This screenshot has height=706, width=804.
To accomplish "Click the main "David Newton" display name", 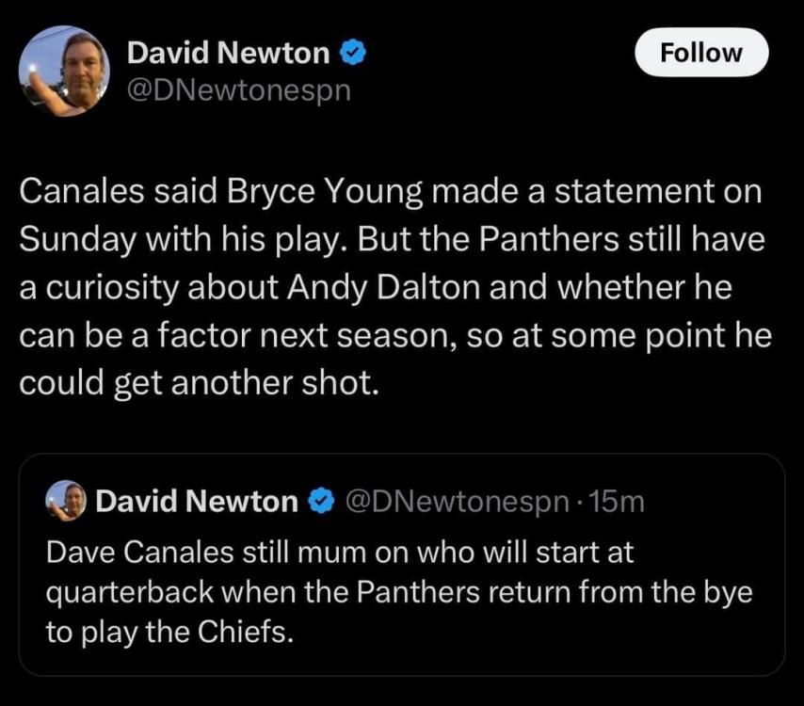I will point(228,55).
